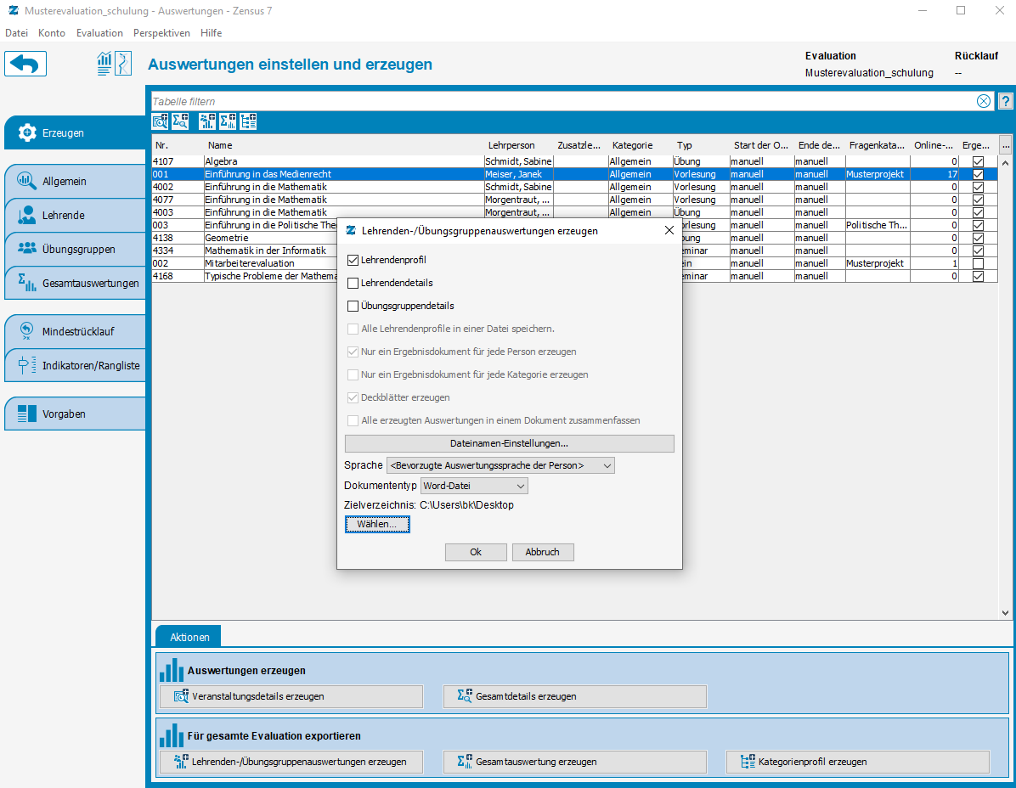The image size is (1016, 788).
Task: Open the Indikatoren/Rangliste sidebar section
Action: click(x=75, y=365)
